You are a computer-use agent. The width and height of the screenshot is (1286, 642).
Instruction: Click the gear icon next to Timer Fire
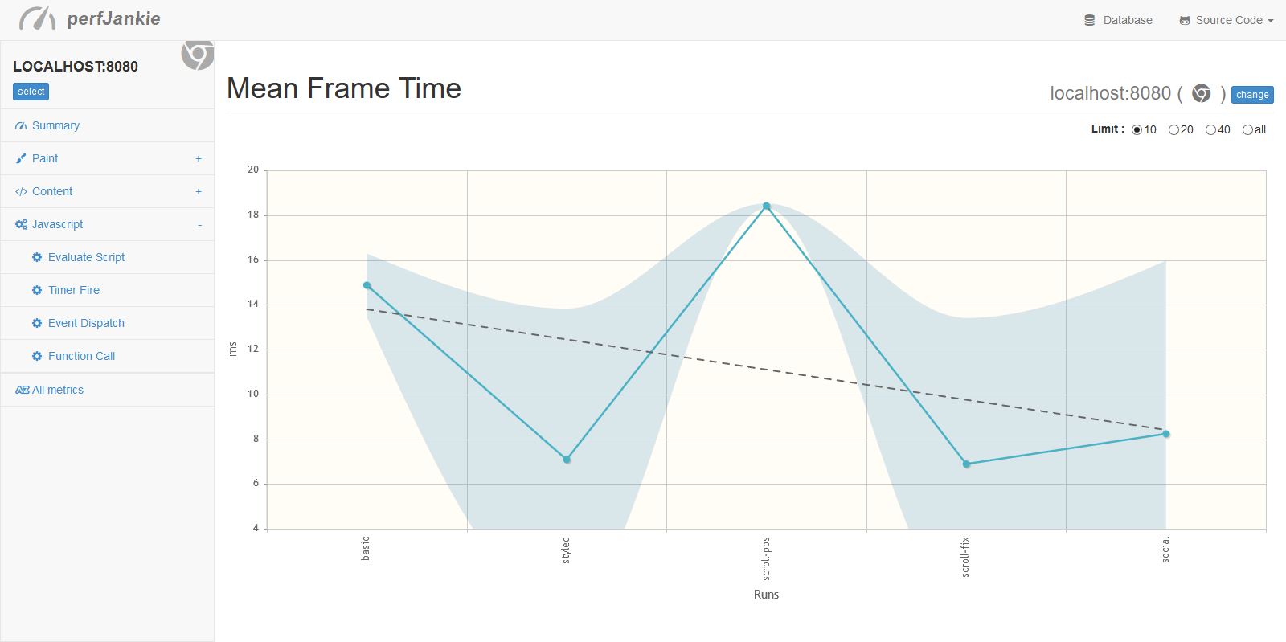click(x=37, y=290)
